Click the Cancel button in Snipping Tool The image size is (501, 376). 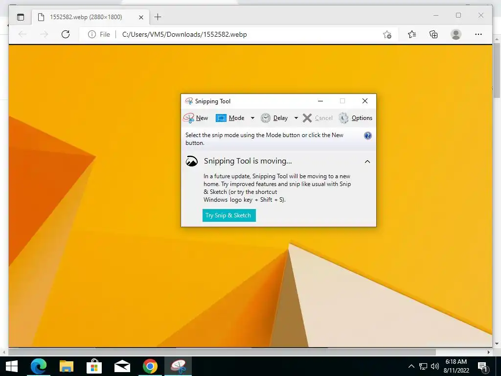318,118
